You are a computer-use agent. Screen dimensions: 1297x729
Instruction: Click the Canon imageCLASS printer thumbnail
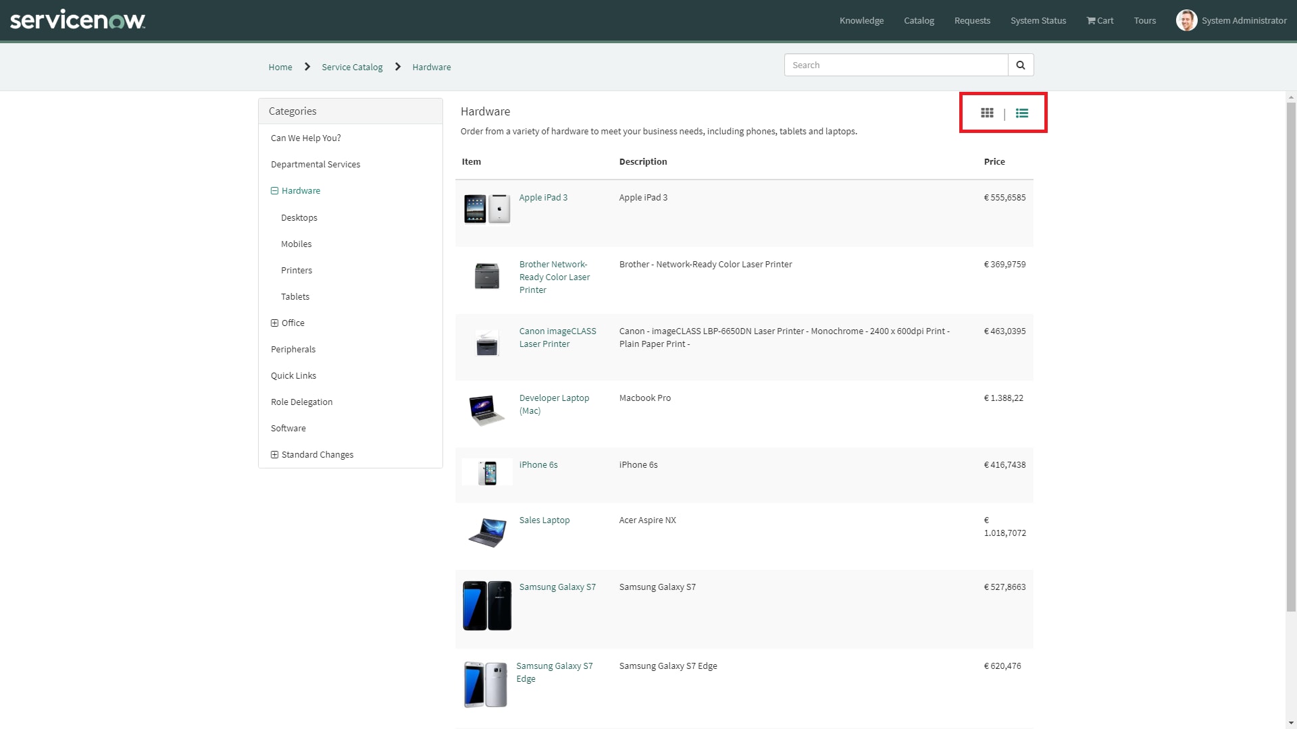click(x=487, y=343)
